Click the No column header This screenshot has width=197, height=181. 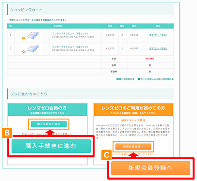tap(11, 26)
